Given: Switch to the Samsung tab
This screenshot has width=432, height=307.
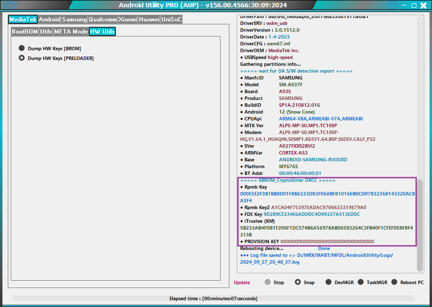Looking at the screenshot, I should [x=74, y=19].
